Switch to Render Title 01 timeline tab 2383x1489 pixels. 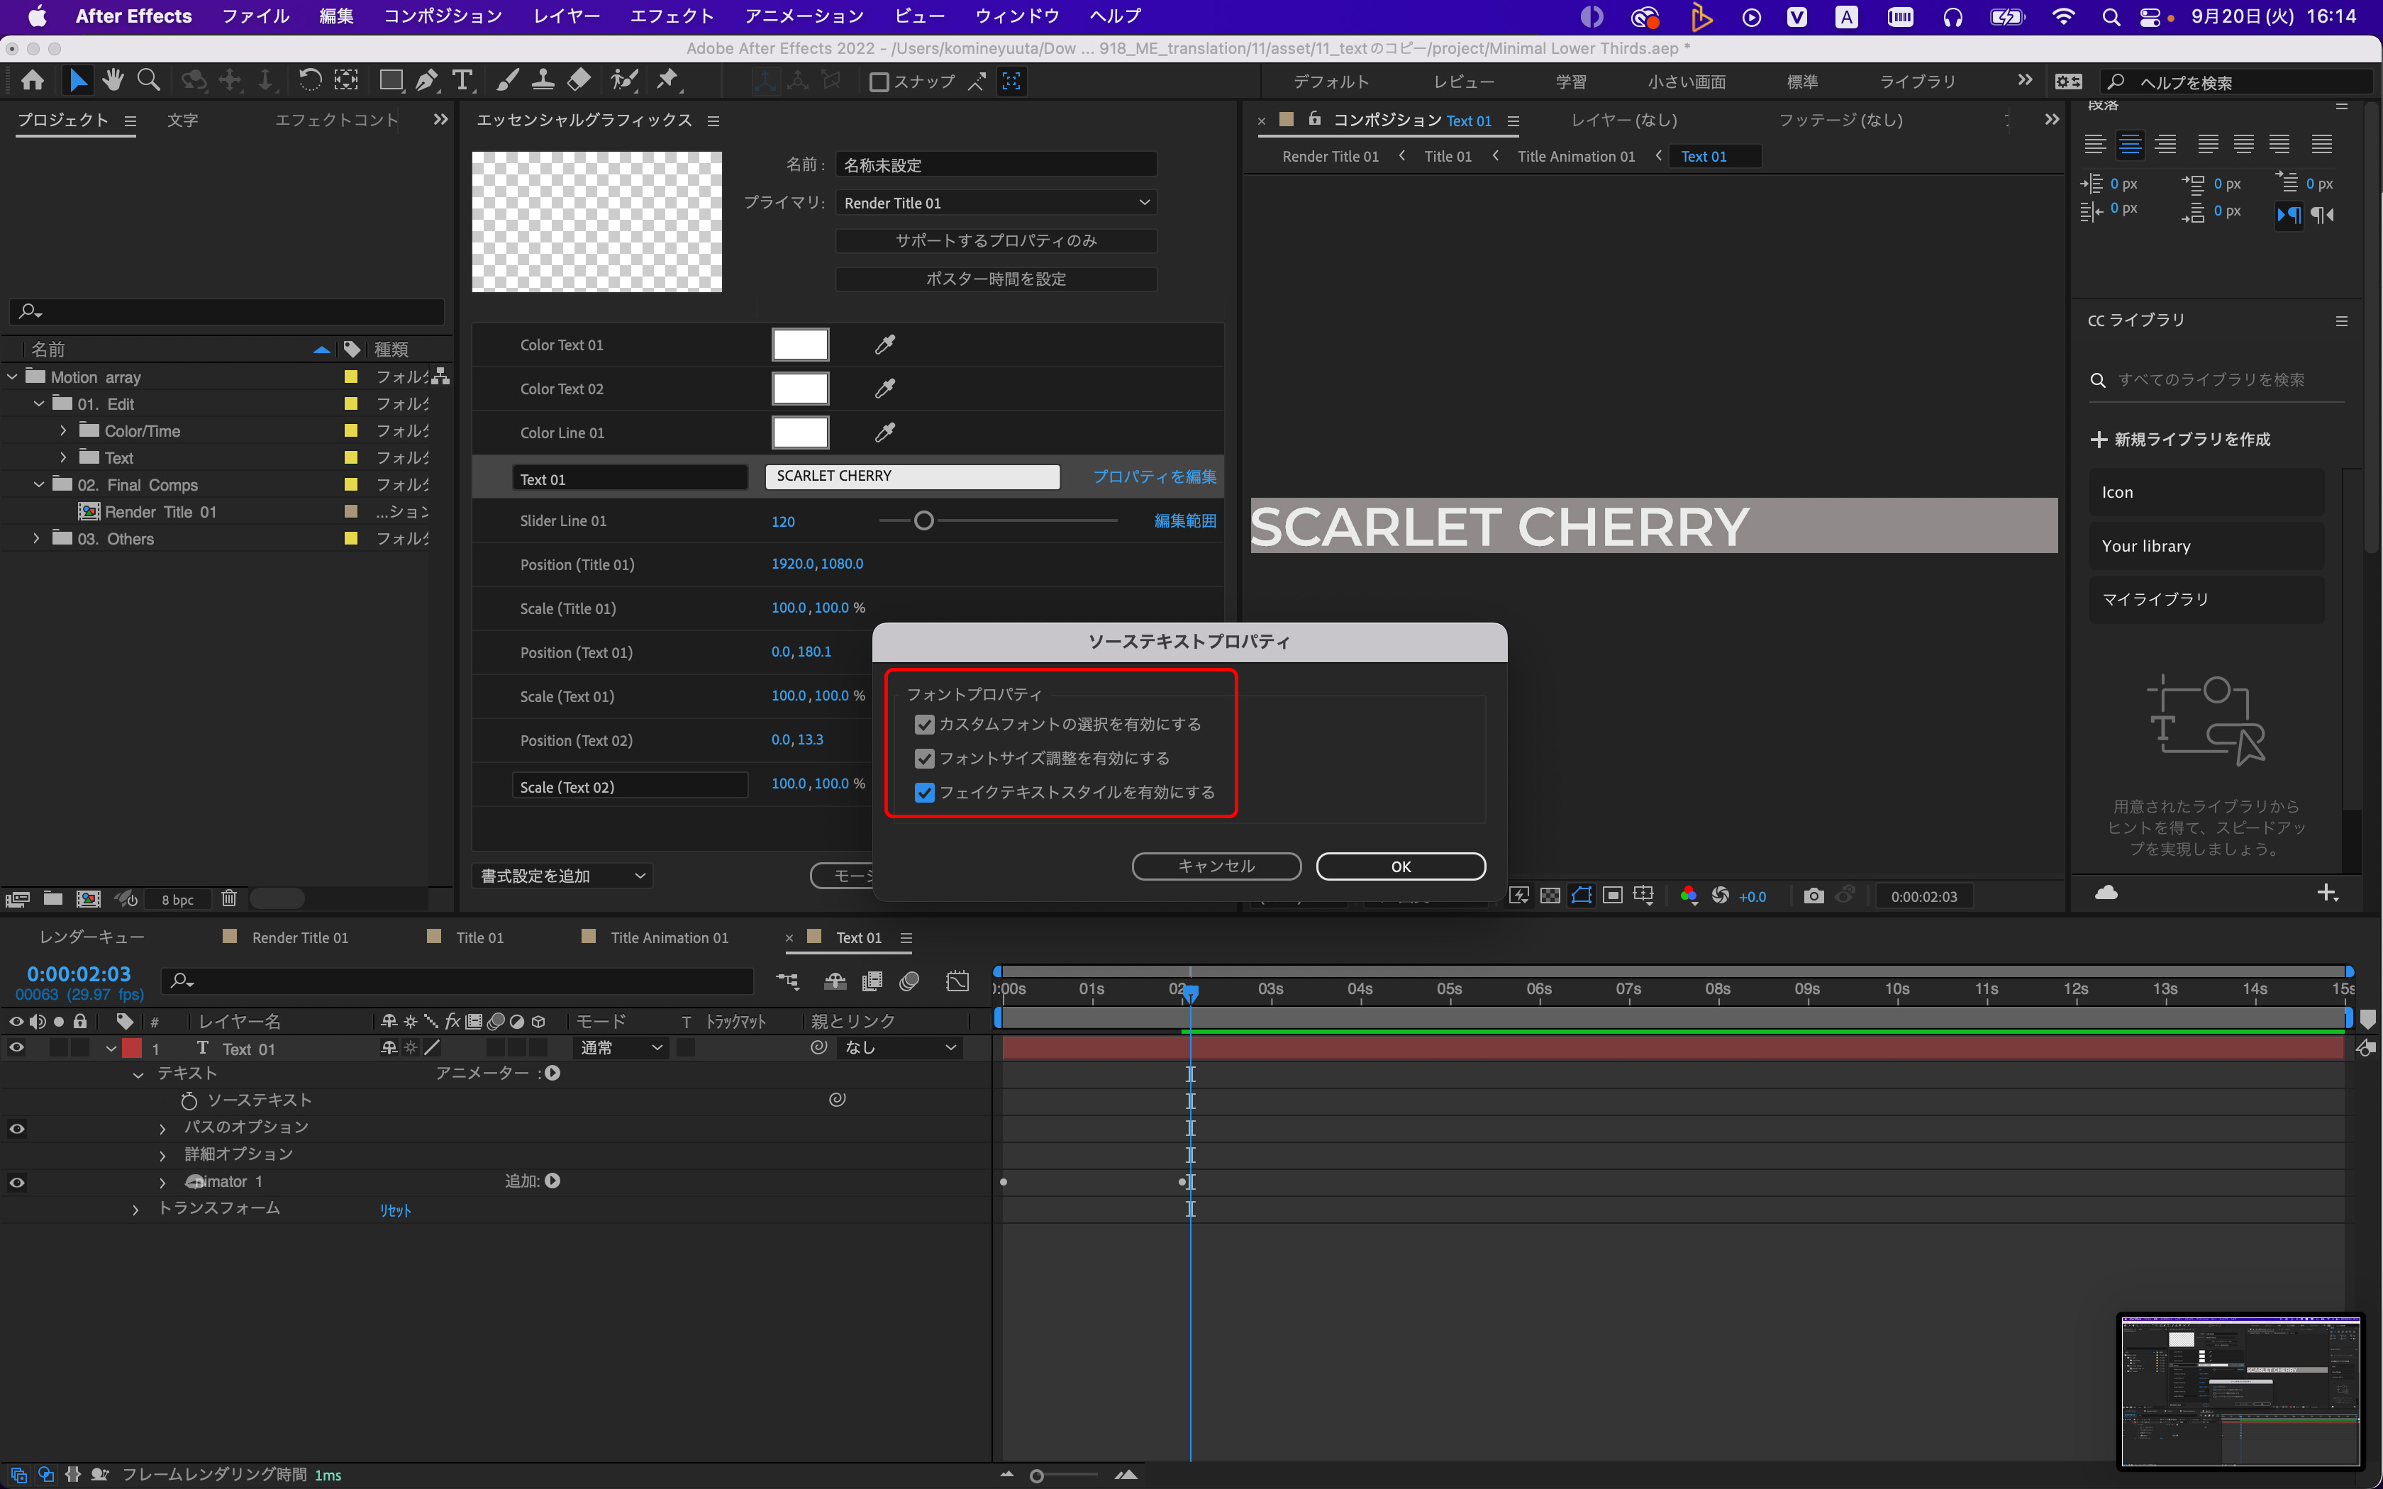coord(299,937)
